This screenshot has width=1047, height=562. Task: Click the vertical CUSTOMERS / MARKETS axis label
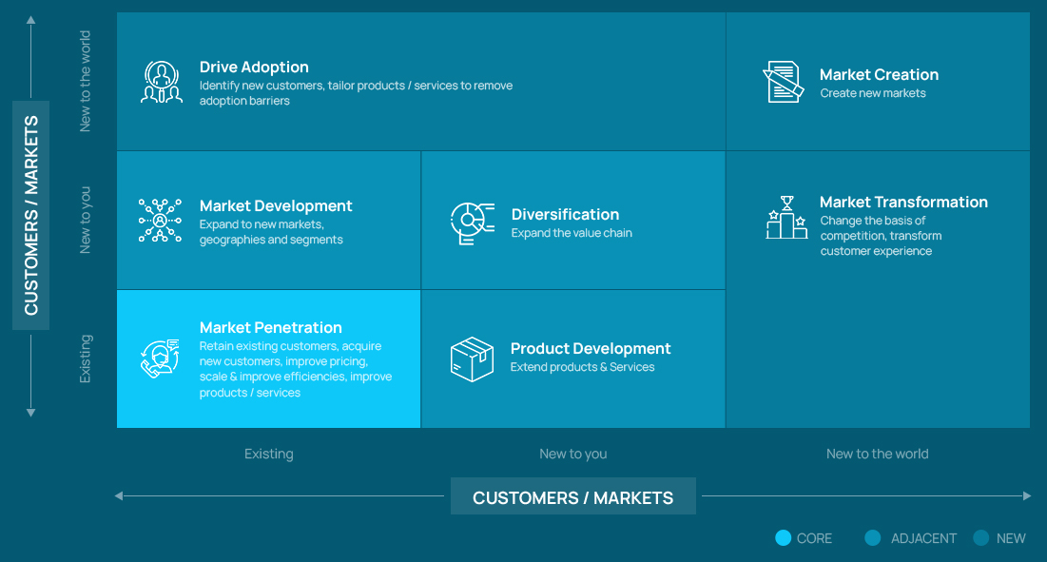pos(31,215)
